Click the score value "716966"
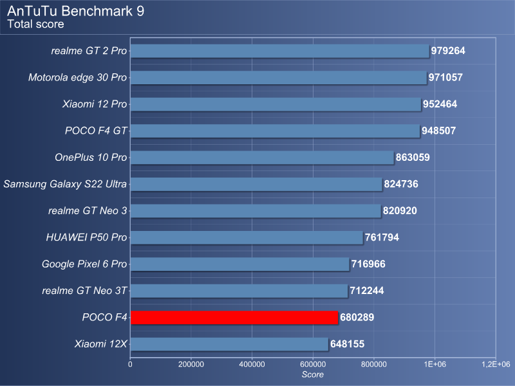This screenshot has width=515, height=386. click(368, 264)
